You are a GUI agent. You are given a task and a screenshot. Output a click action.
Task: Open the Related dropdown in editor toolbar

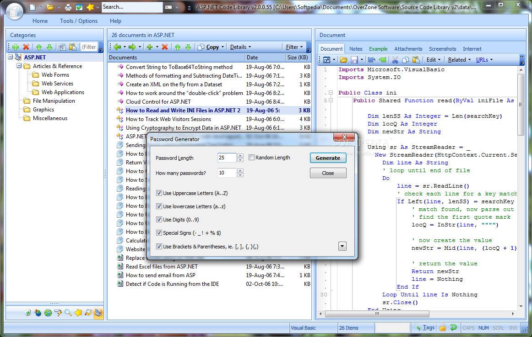click(459, 60)
